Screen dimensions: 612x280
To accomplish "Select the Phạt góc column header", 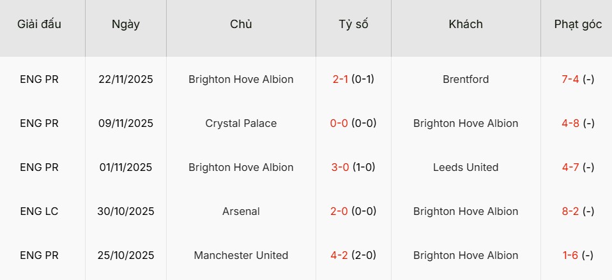I will tap(578, 25).
